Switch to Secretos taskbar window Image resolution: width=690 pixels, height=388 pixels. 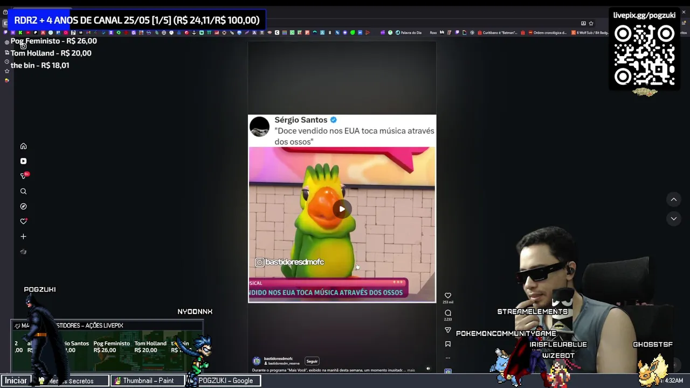(71, 380)
